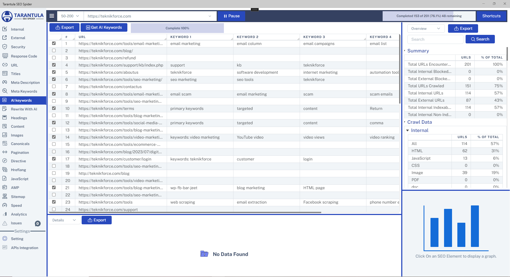Click the Directive sidebar icon
The width and height of the screenshot is (510, 277).
click(x=5, y=161)
